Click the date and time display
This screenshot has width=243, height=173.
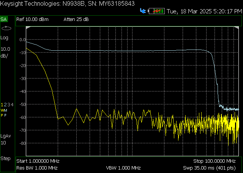[204, 11]
